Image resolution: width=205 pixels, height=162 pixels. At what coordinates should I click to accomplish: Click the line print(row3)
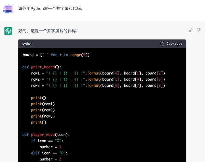pos(43,116)
